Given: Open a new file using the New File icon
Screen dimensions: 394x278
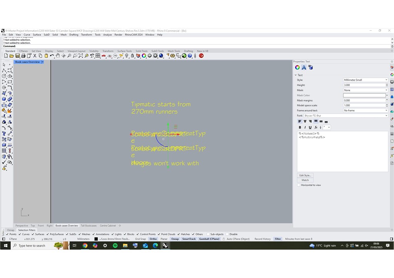Looking at the screenshot, I should (x=6, y=56).
